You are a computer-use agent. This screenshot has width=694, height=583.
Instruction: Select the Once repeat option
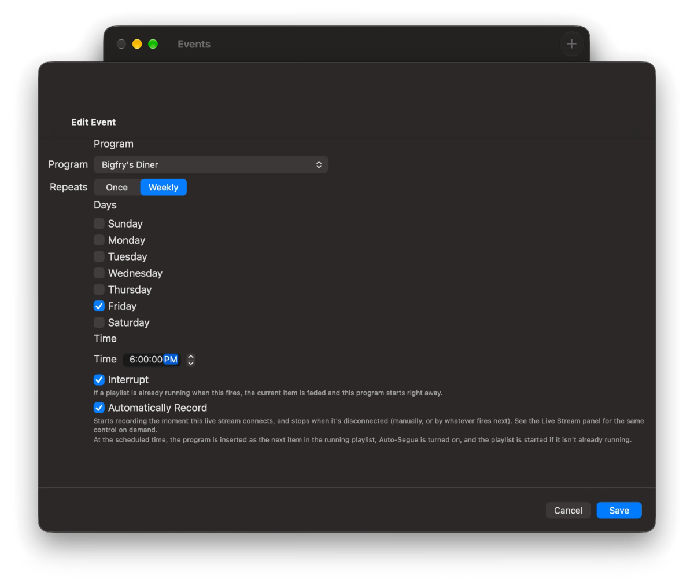[x=117, y=188]
